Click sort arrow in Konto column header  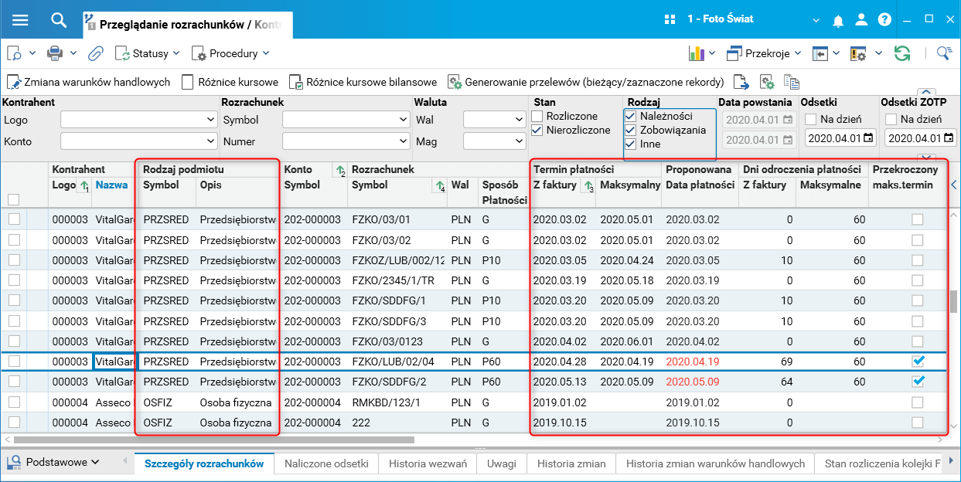(x=339, y=169)
